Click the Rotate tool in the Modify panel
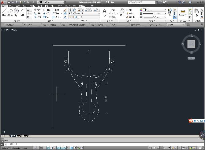Screen dimensions: 205x150 [x=47, y=10]
